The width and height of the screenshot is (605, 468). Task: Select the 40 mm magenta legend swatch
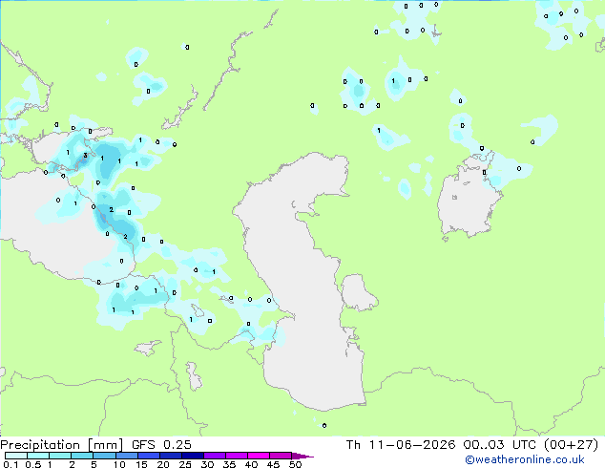tap(259, 456)
